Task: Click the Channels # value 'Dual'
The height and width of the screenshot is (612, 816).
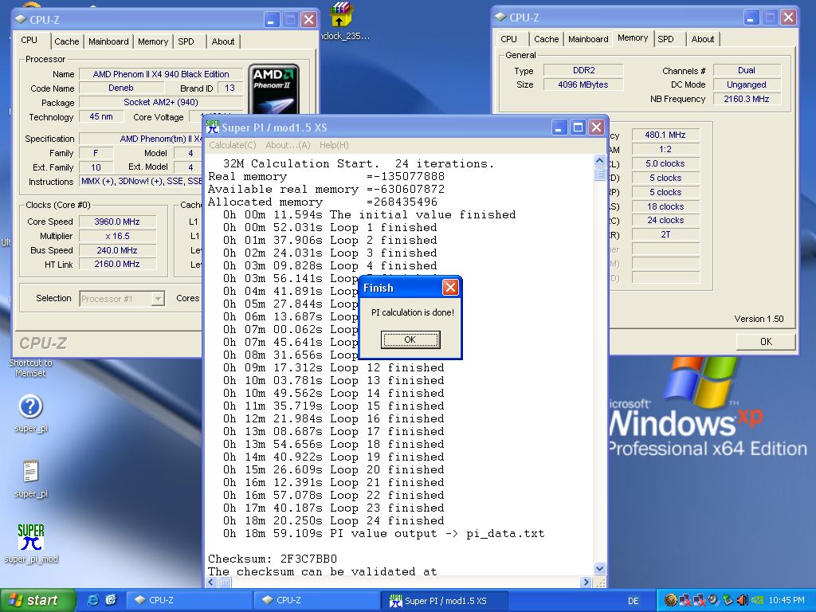Action: 746,70
